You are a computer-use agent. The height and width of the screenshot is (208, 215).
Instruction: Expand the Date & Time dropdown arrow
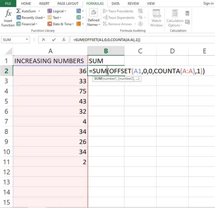coord(73,24)
